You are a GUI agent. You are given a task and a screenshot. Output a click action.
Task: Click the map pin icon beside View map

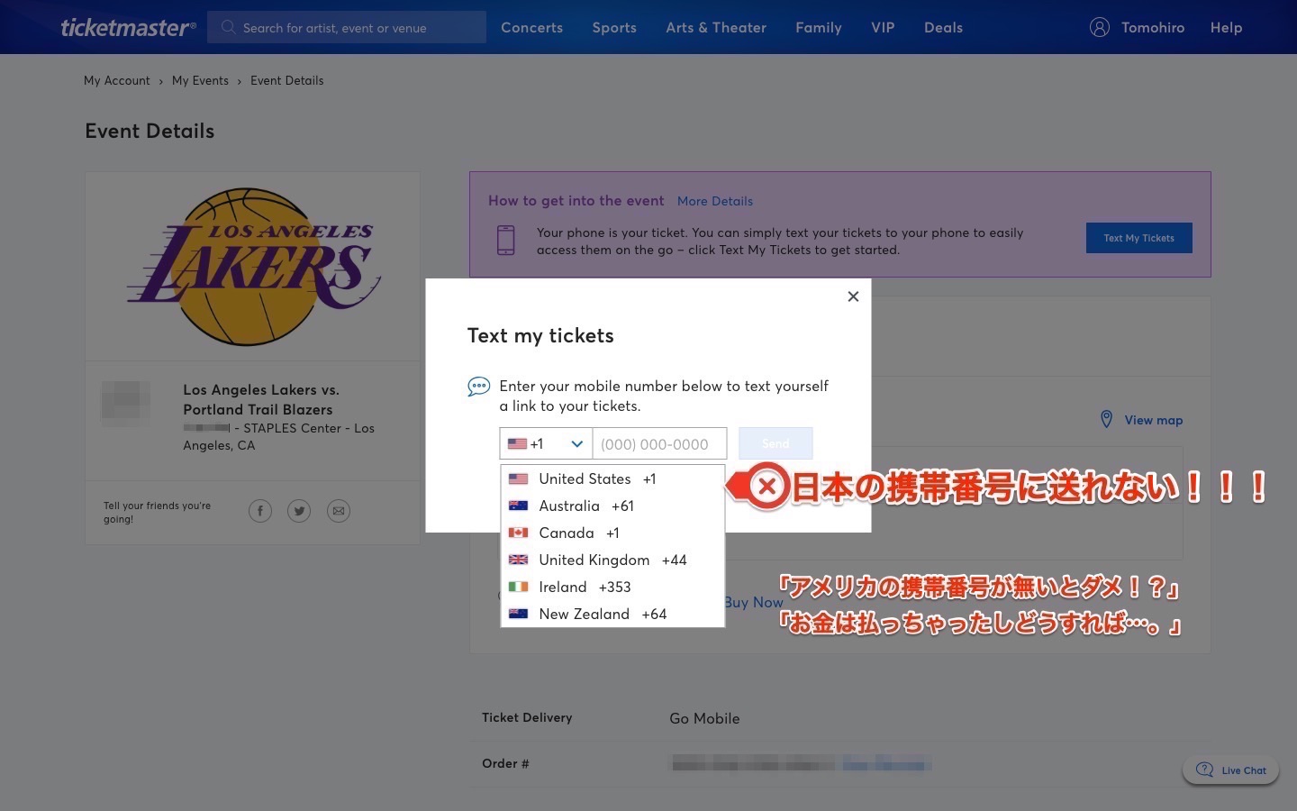[1106, 419]
